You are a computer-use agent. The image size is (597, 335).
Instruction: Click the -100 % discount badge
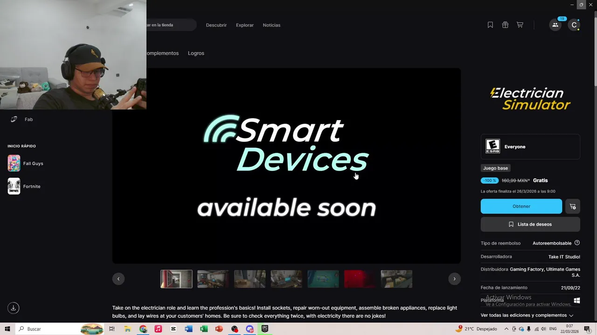490,181
